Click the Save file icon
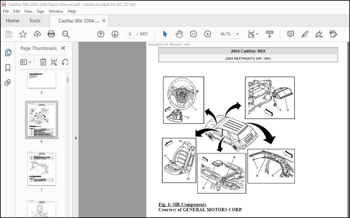The image size is (350, 218). click(x=9, y=34)
